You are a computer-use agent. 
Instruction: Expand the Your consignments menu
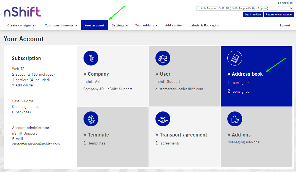point(61,25)
